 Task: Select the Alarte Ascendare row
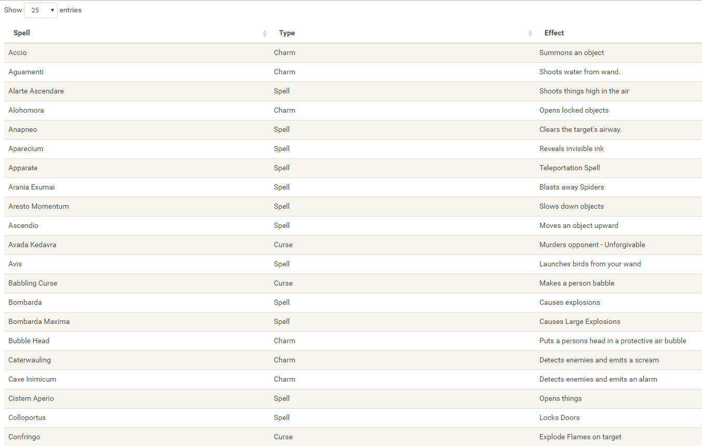pyautogui.click(x=36, y=91)
